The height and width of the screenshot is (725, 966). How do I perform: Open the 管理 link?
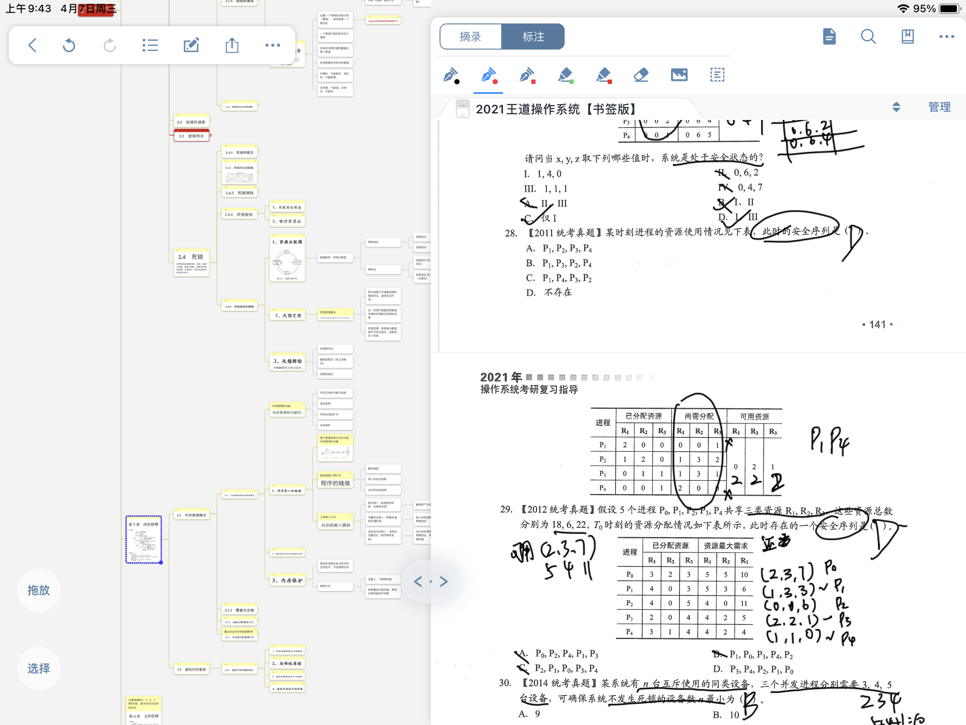tap(939, 106)
